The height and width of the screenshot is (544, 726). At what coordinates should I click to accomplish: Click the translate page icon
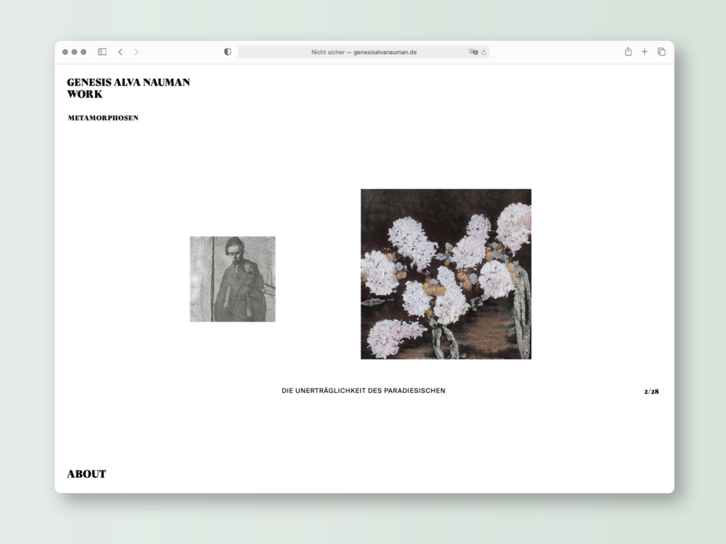[x=473, y=52]
